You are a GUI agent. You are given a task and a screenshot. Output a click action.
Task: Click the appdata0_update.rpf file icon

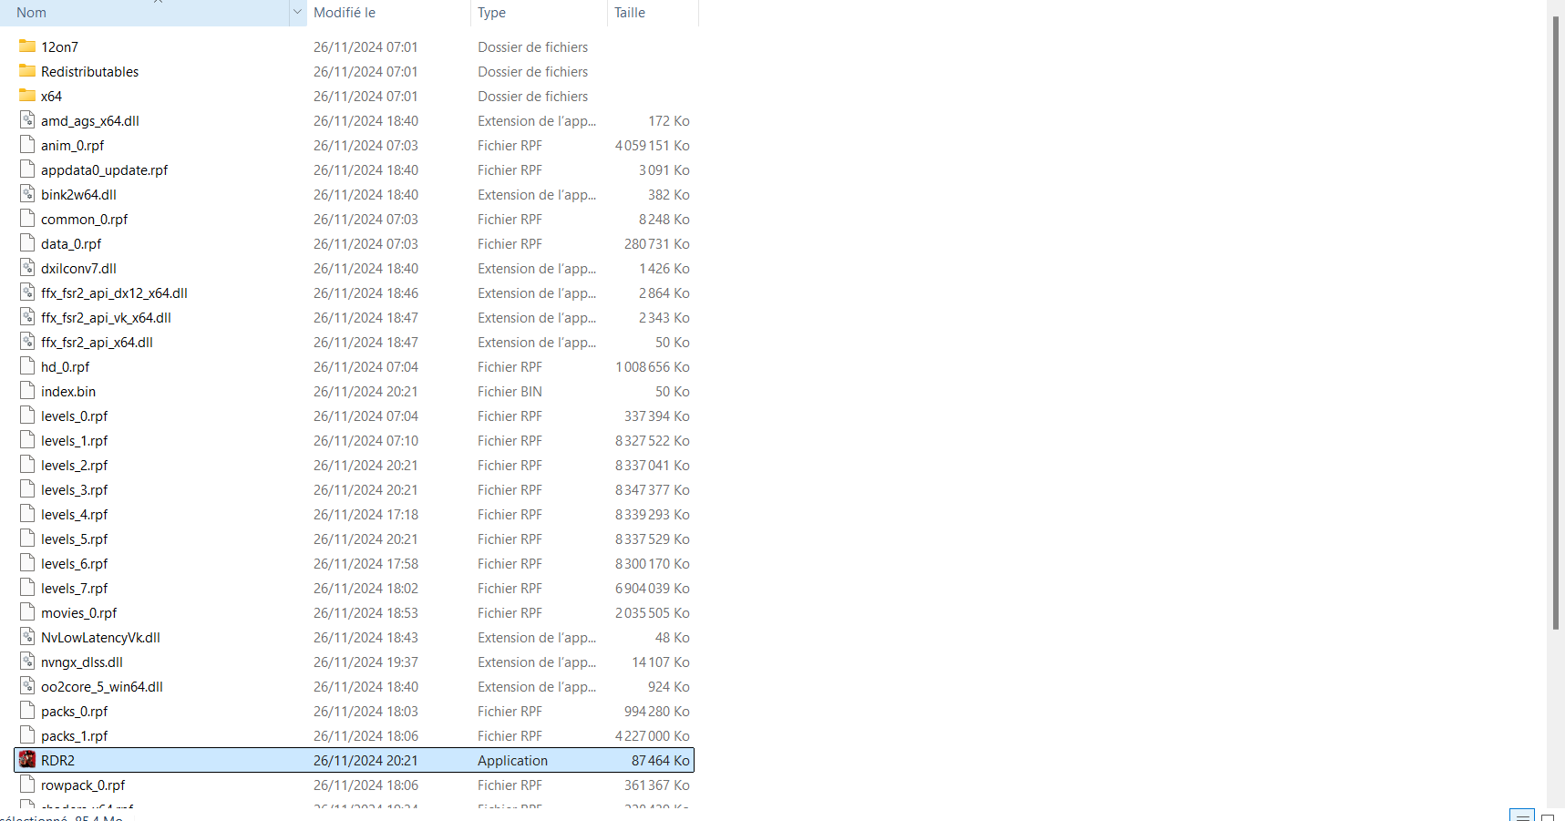coord(27,169)
